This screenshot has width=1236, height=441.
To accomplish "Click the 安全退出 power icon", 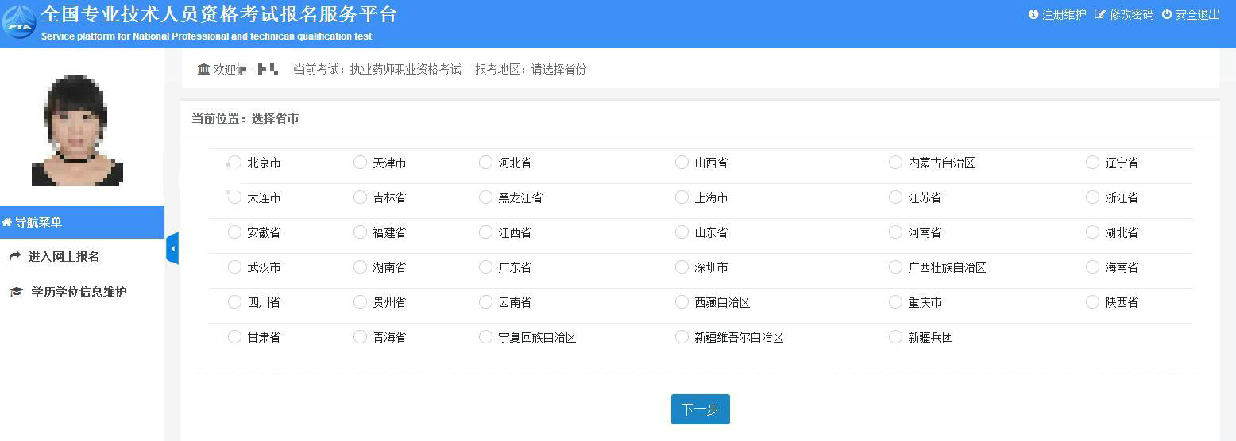I will (1167, 14).
